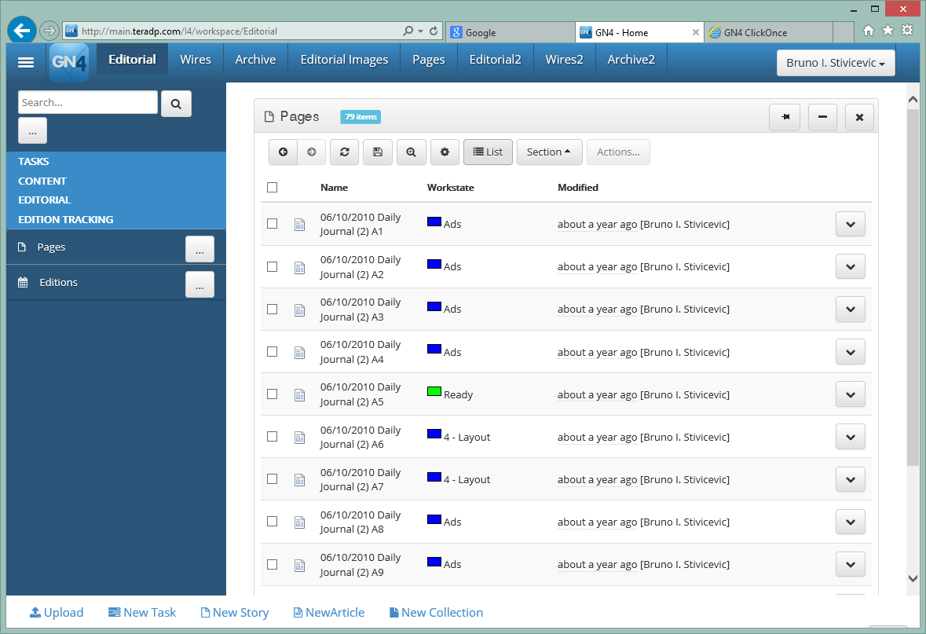Switch to the Wires2 tab

click(565, 60)
